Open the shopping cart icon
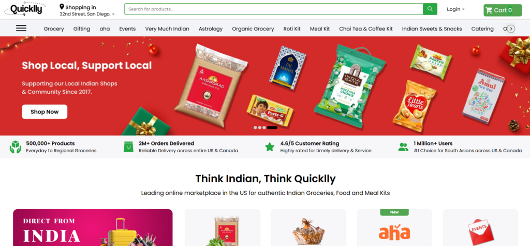530x246 pixels. tap(489, 10)
